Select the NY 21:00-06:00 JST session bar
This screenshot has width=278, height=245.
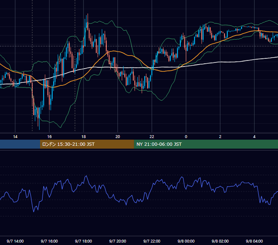[x=206, y=144]
